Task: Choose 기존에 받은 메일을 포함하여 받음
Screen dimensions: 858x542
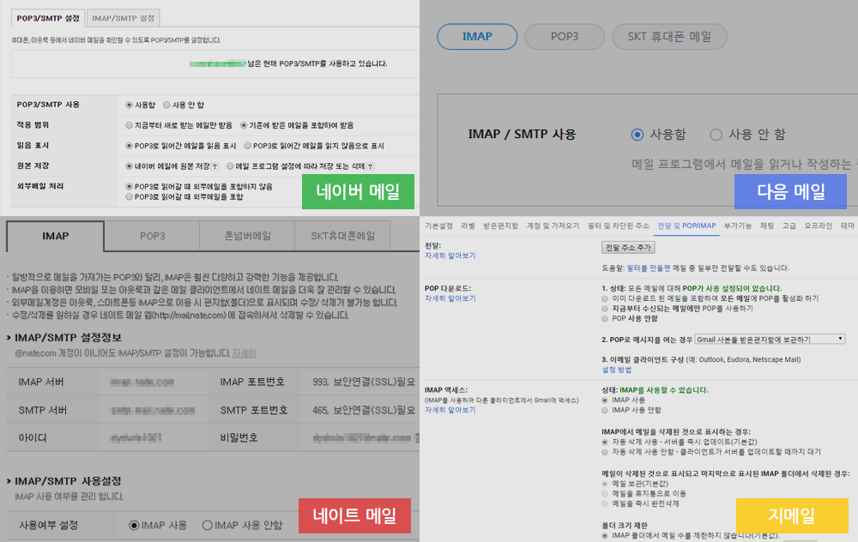Action: coord(244,125)
